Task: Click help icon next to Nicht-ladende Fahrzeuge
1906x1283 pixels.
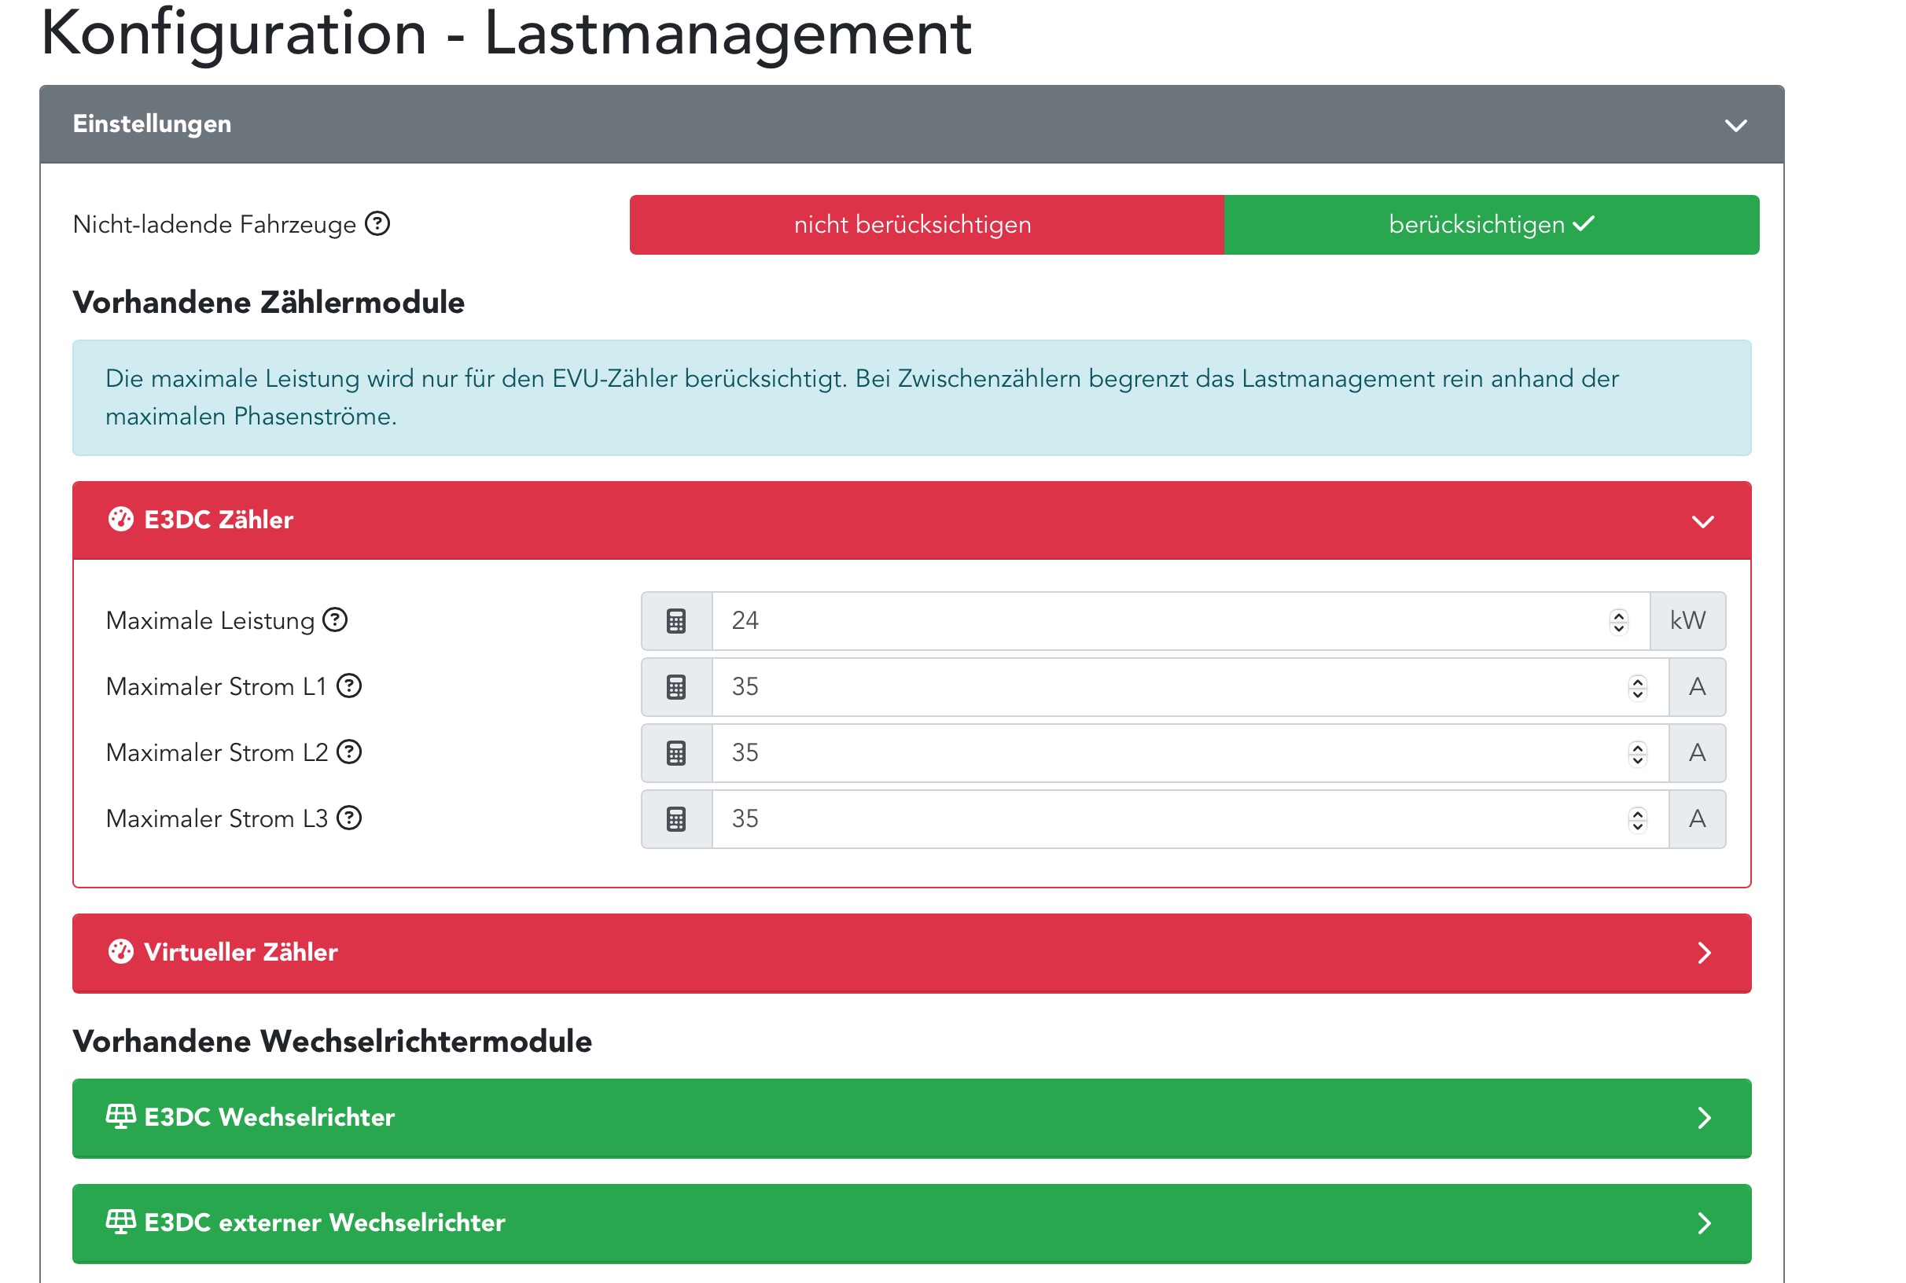Action: 377,223
